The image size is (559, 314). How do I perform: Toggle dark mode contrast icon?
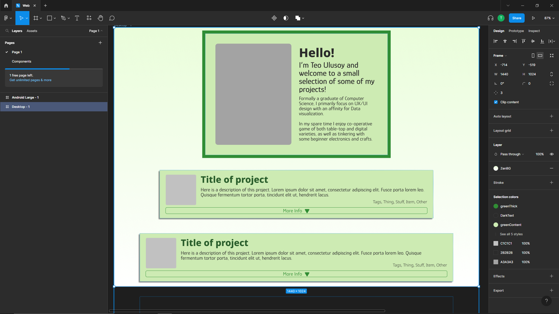point(286,18)
